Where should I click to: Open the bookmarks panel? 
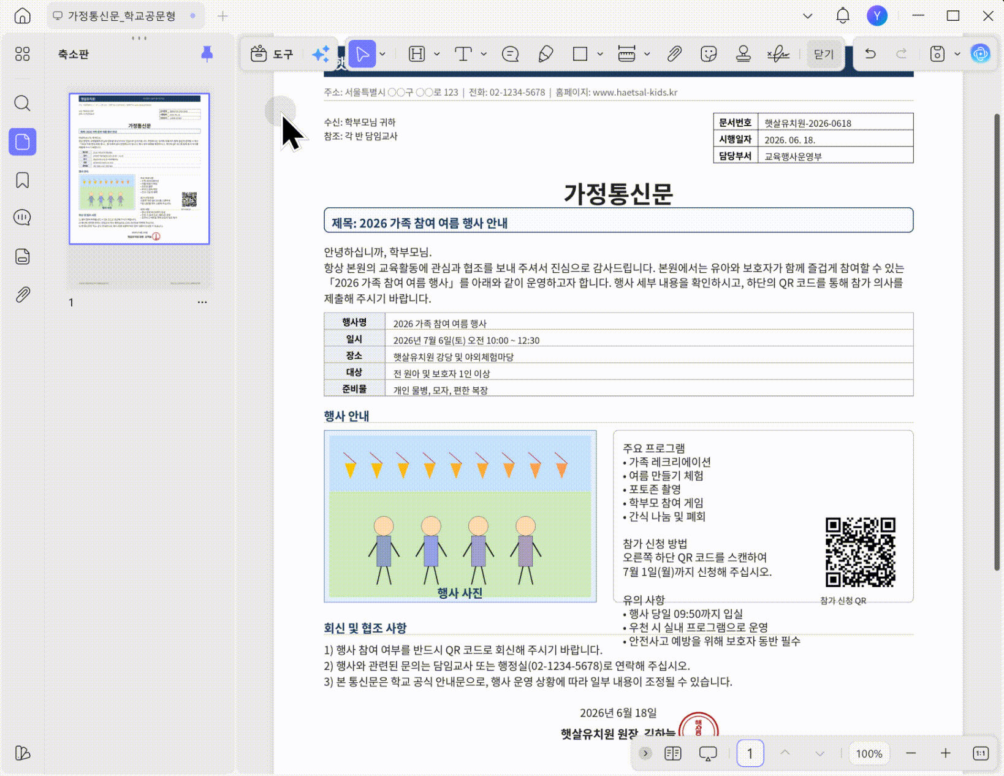coord(23,180)
